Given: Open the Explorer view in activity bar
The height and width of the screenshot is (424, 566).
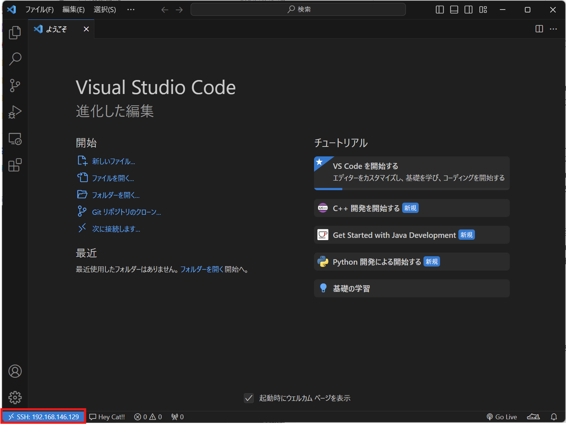Looking at the screenshot, I should pyautogui.click(x=15, y=32).
